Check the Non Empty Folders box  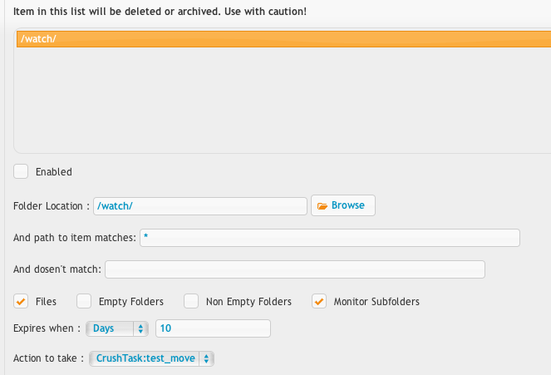point(191,301)
